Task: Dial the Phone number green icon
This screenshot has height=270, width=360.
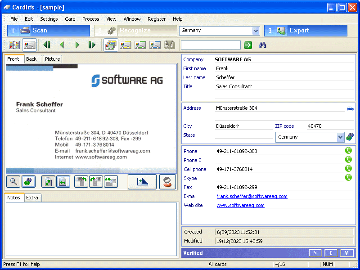Action: 348,151
